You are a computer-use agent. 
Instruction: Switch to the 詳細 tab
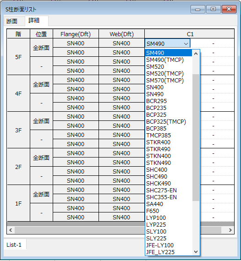[x=34, y=20]
